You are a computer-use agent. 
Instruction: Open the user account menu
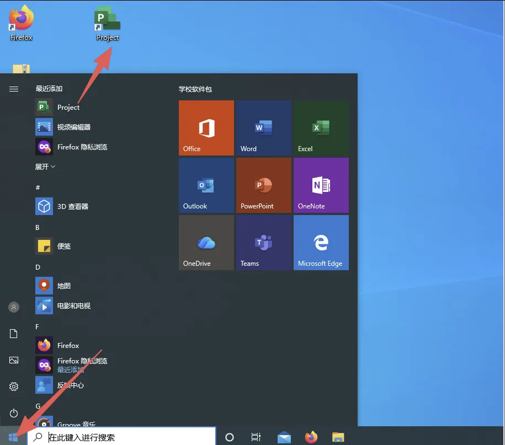14,307
